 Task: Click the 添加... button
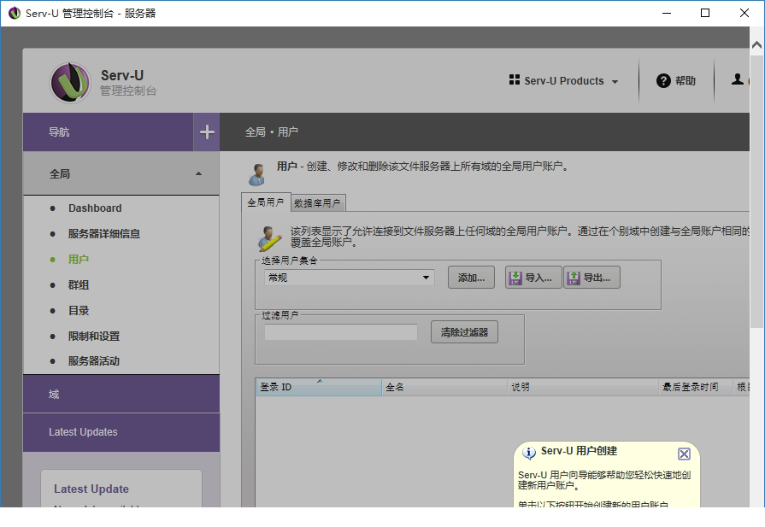coord(471,278)
